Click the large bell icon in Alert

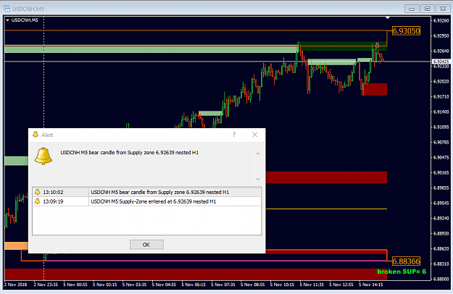43,156
